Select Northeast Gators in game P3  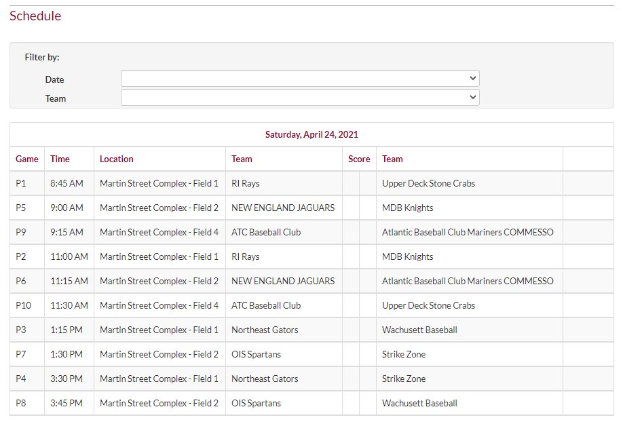click(x=265, y=330)
